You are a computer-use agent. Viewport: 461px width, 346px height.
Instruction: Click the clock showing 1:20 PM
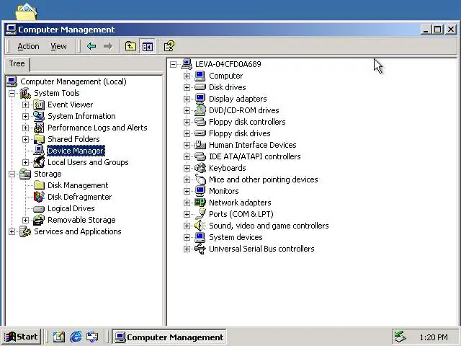434,337
